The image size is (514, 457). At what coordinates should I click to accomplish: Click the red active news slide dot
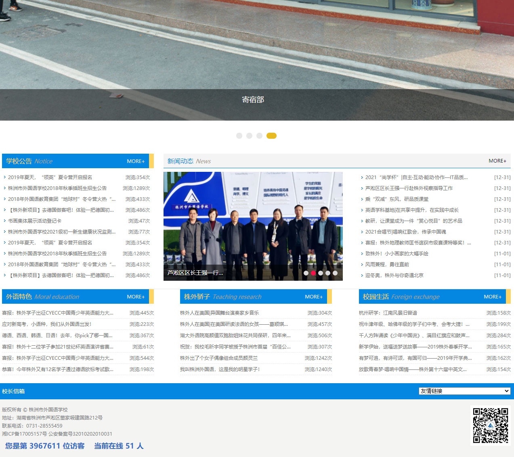[313, 273]
